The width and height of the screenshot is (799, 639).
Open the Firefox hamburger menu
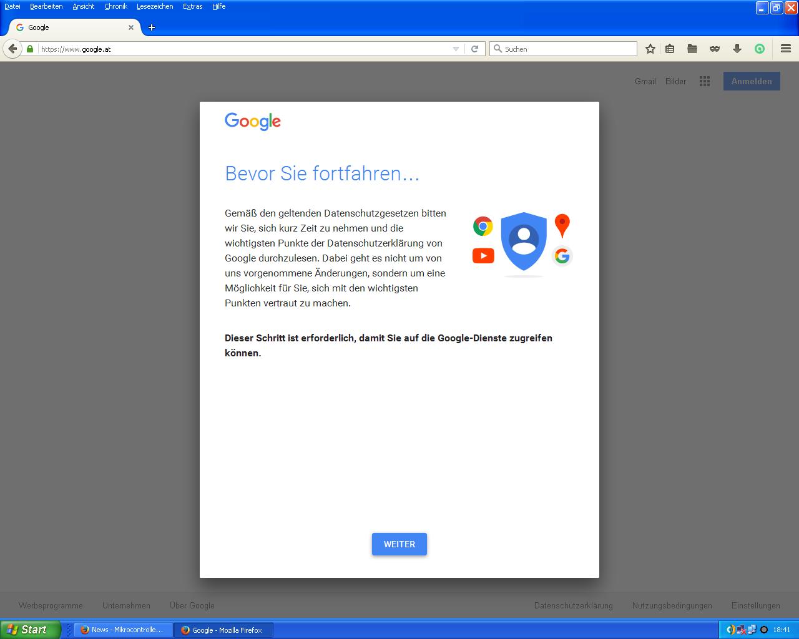point(786,49)
